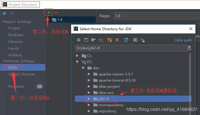Expand the idea-zoo folder

pyautogui.click(x=89, y=92)
